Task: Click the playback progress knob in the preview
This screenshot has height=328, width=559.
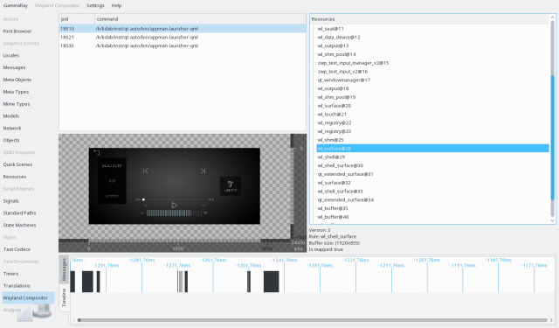Action: point(143,200)
